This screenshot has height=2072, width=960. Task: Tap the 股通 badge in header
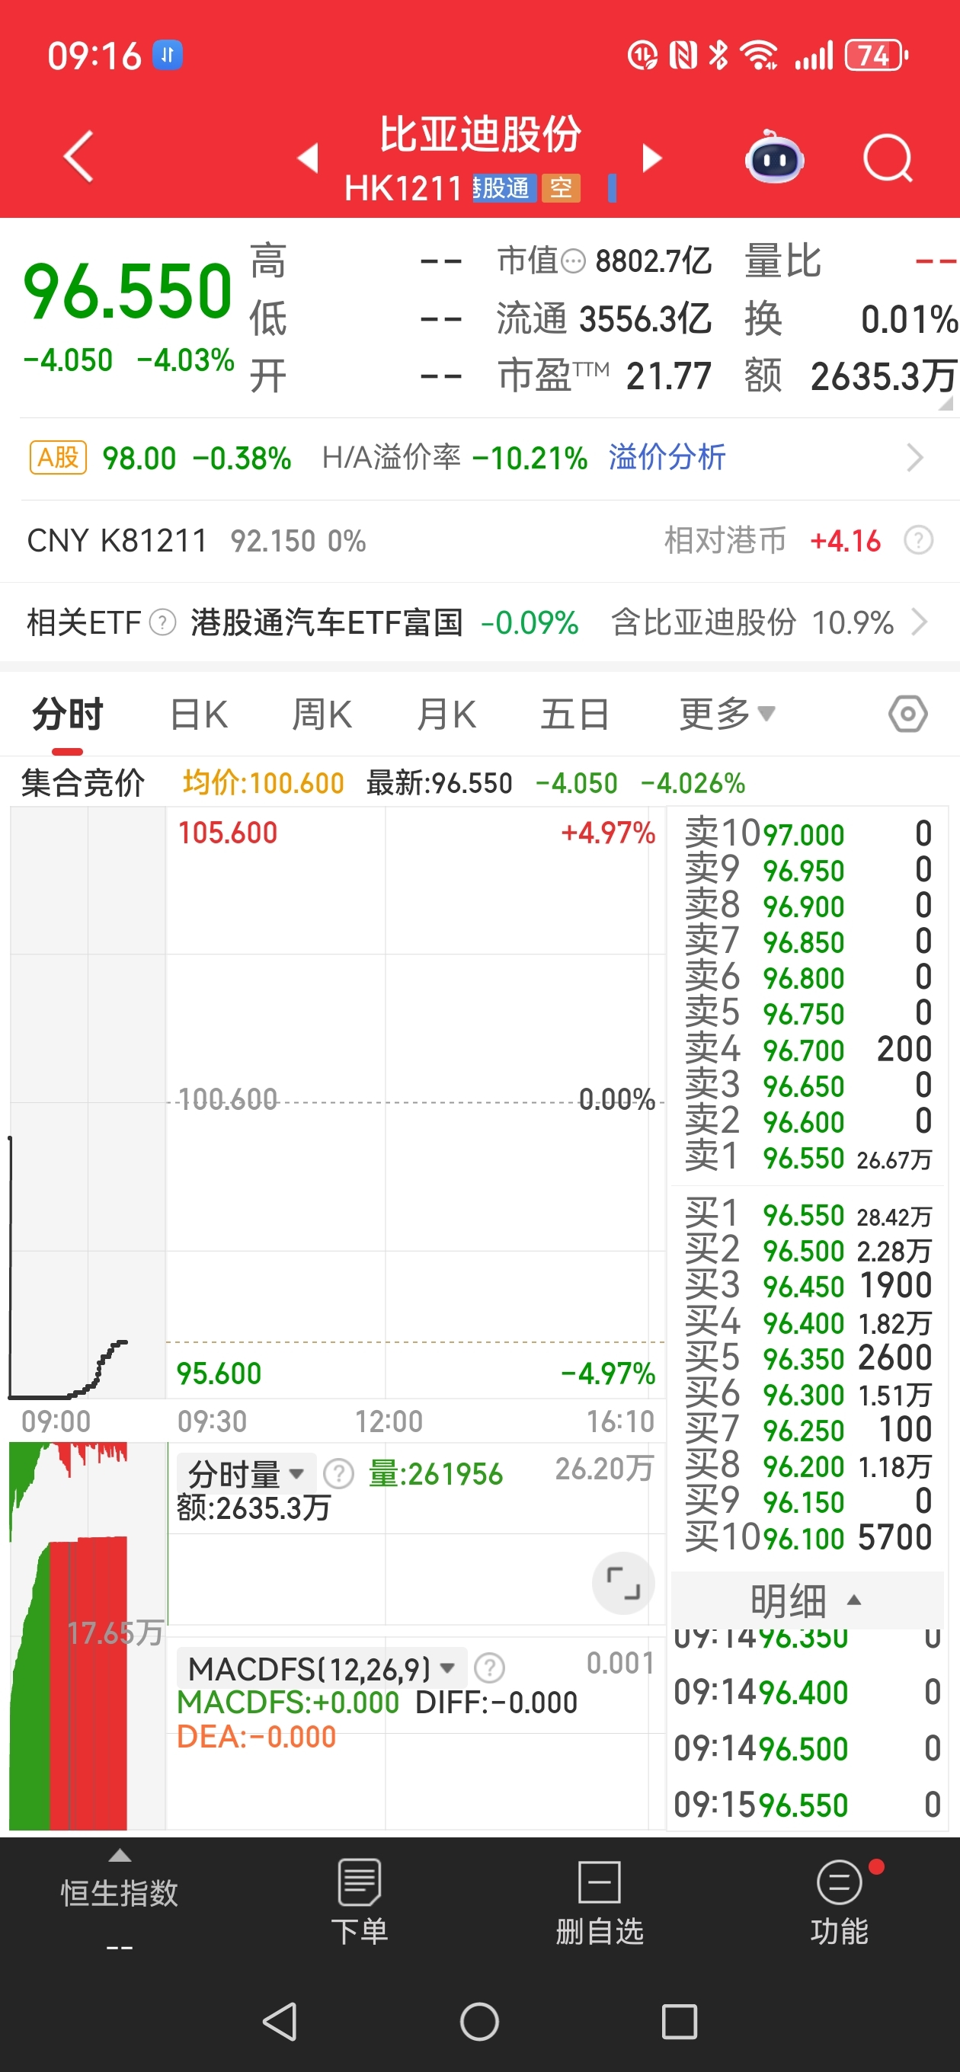(504, 188)
